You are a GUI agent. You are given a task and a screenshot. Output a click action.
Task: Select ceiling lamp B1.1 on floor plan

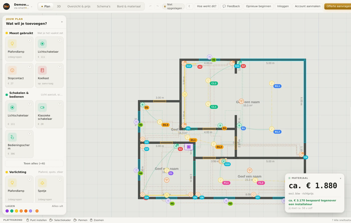point(272,83)
